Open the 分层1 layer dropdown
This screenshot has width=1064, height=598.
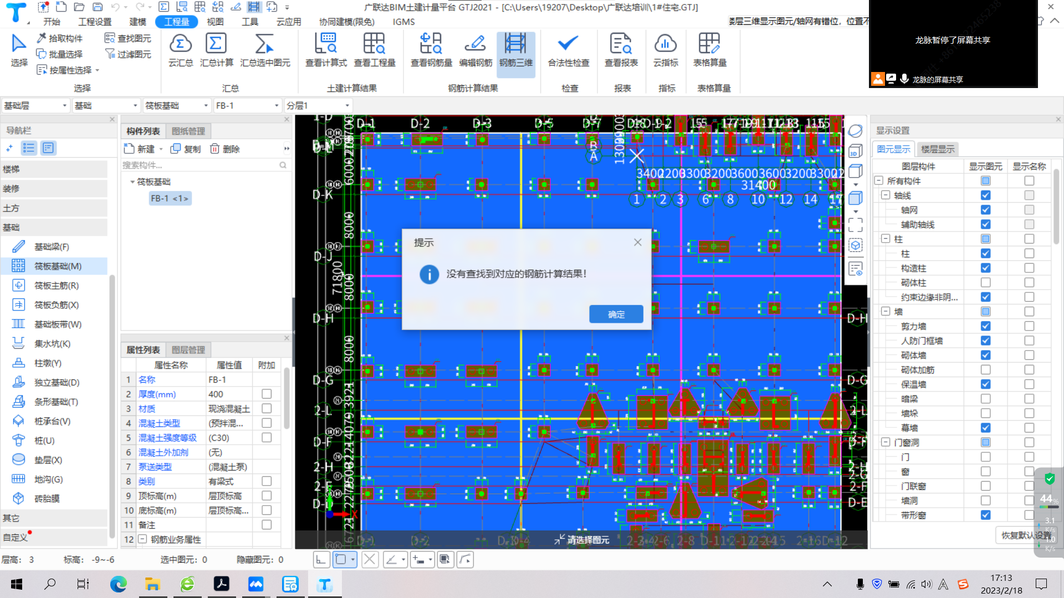coord(318,105)
